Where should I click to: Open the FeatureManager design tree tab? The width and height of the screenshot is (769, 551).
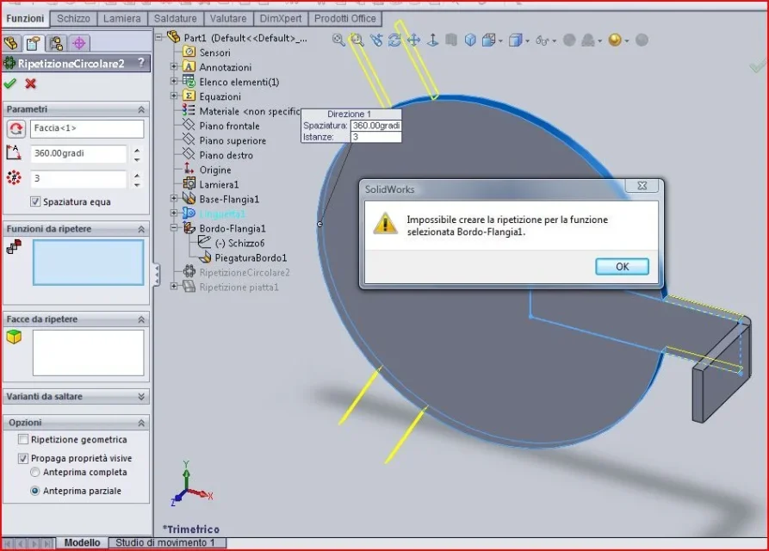point(11,44)
